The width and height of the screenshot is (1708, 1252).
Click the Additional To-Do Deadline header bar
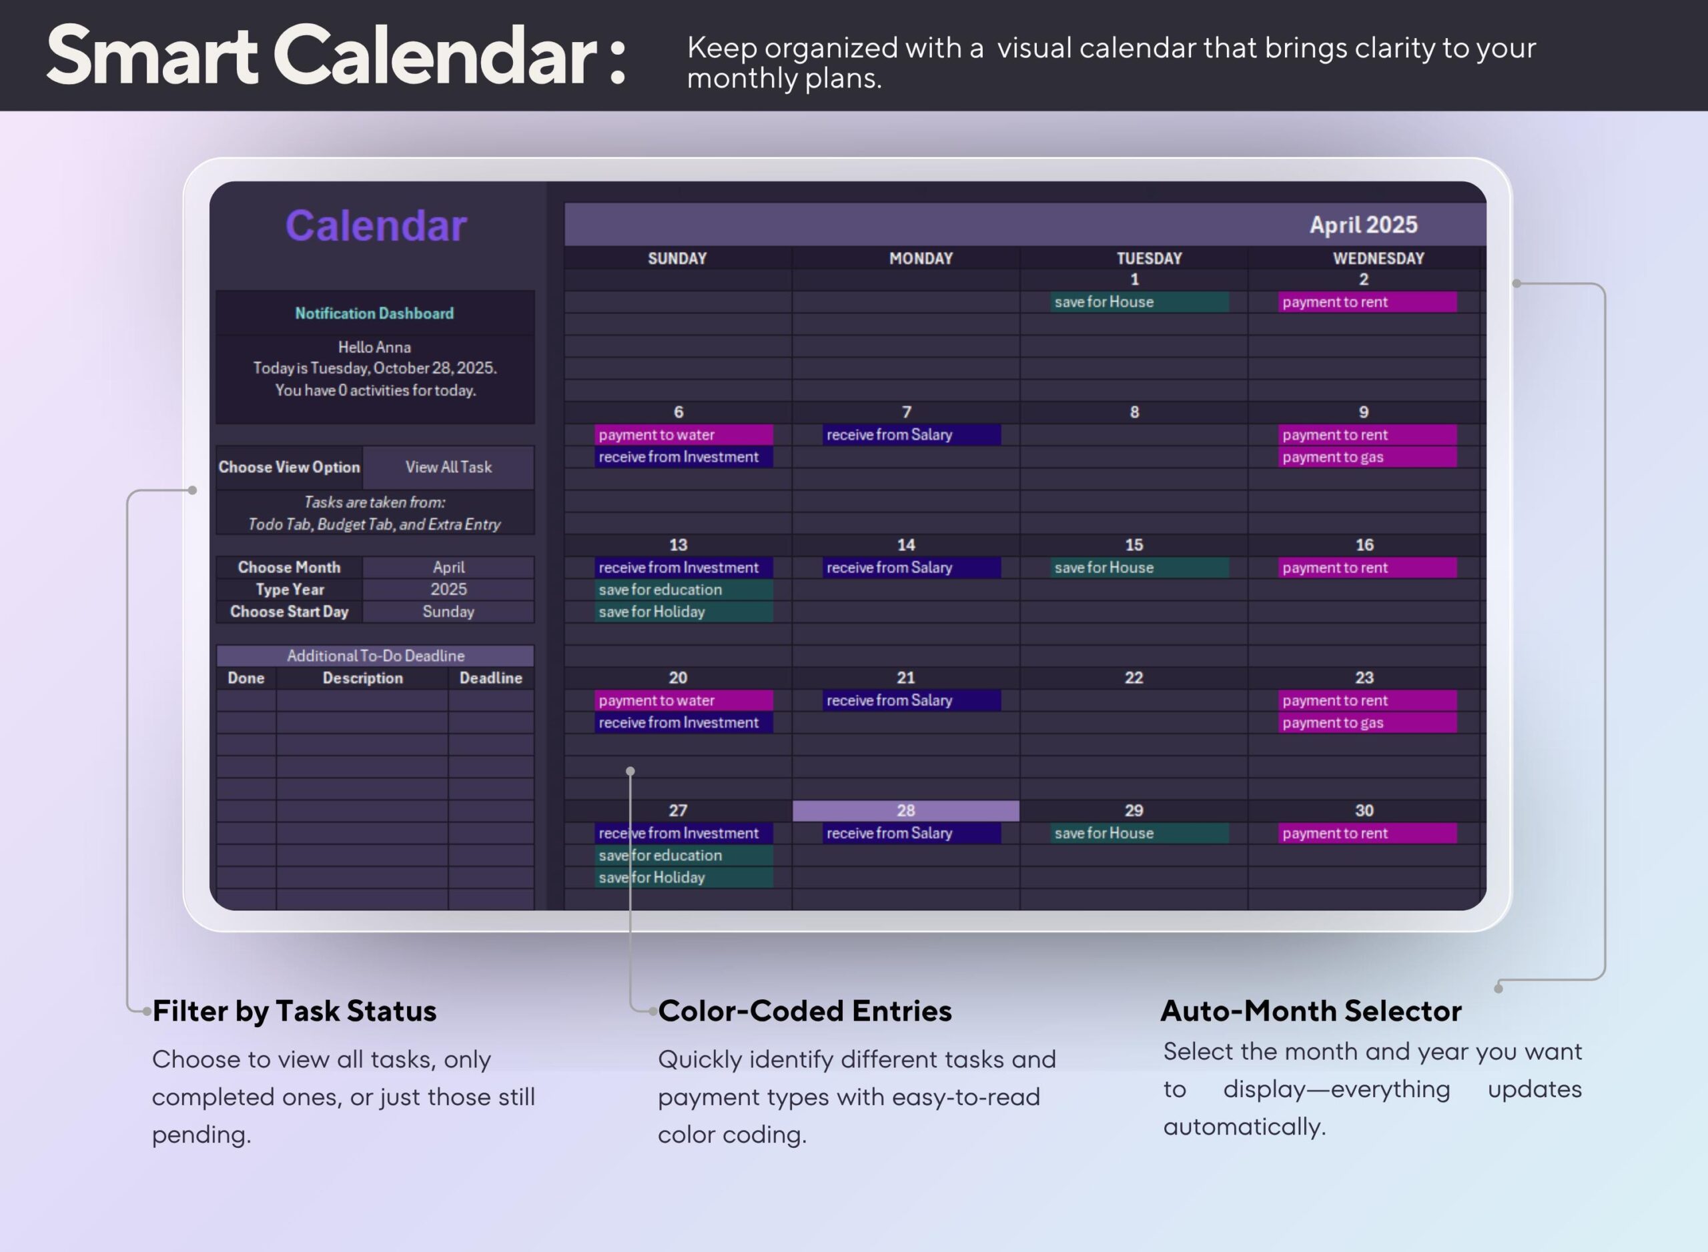[x=374, y=655]
